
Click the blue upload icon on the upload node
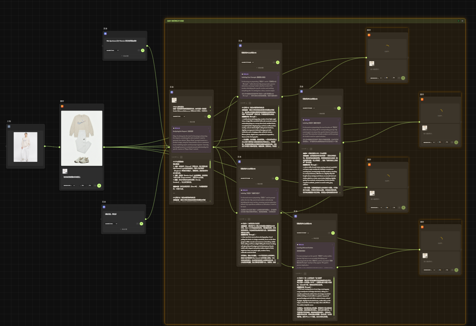9,126
